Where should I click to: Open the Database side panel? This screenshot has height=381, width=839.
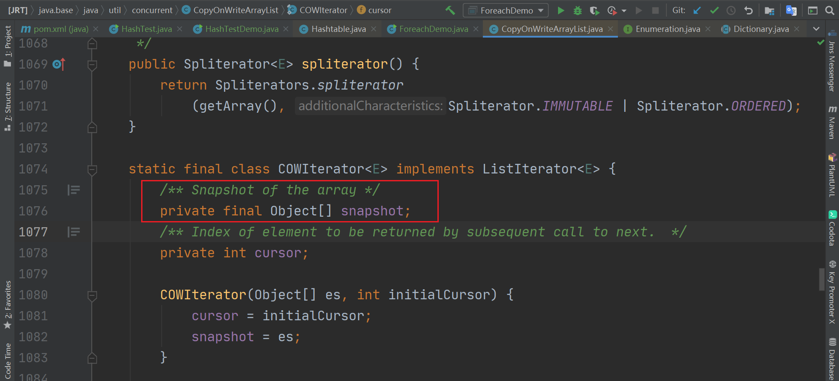(x=832, y=359)
